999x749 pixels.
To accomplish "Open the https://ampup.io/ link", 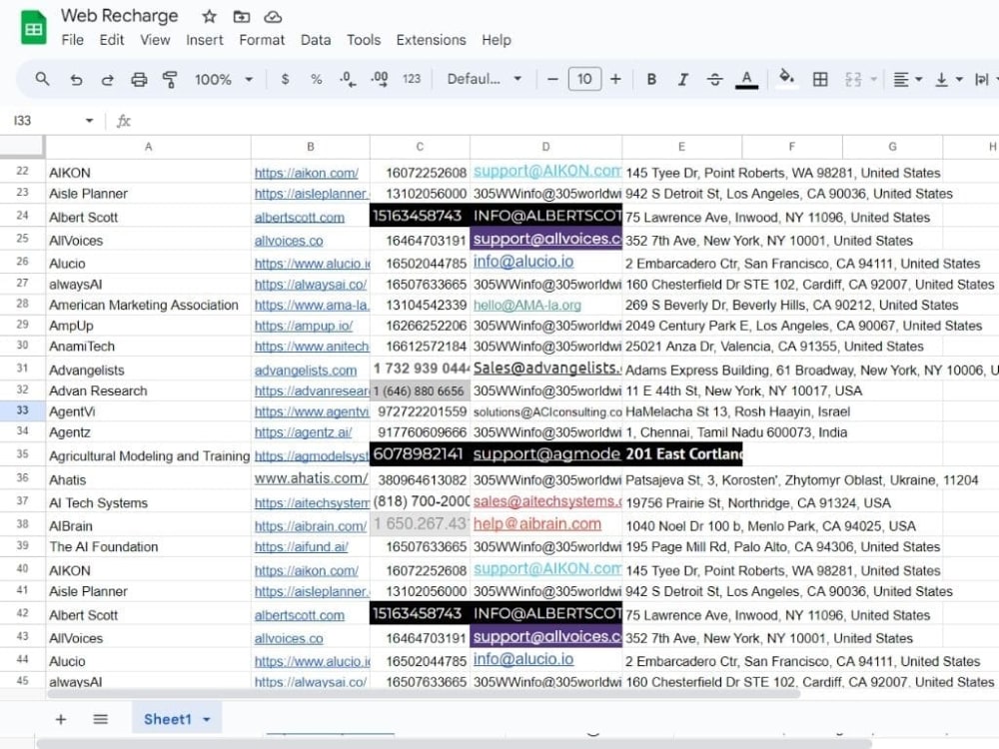I will point(304,326).
